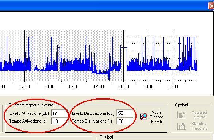The width and height of the screenshot is (214, 140).
Task: Focus the Livello Attivazione field showing 65
Action: [x=59, y=113]
